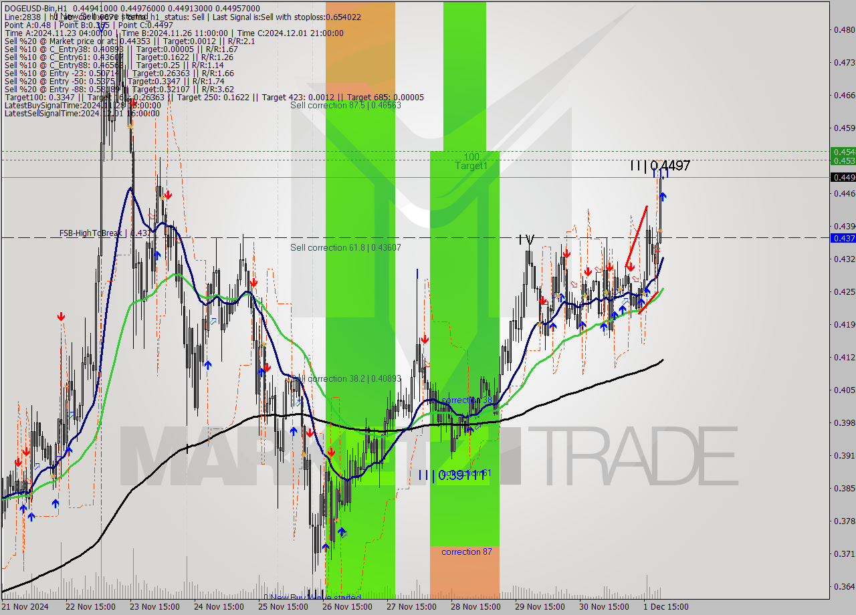This screenshot has width=856, height=615.
Task: Select the 0.466 price axis label
Action: pos(844,95)
